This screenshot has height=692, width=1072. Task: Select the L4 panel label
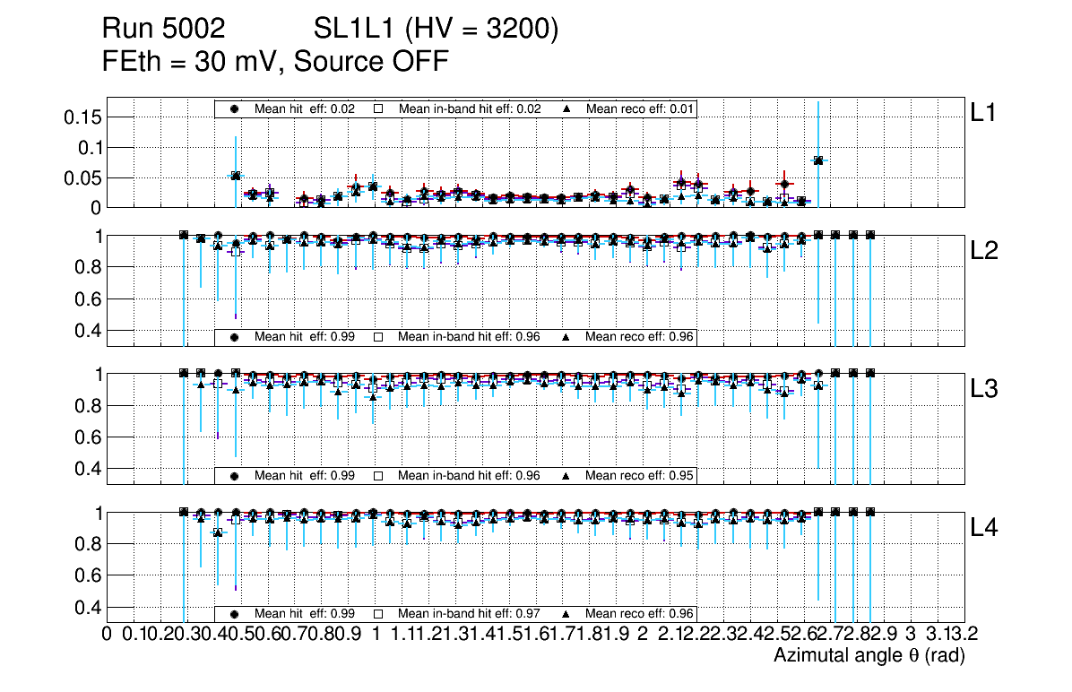(983, 528)
